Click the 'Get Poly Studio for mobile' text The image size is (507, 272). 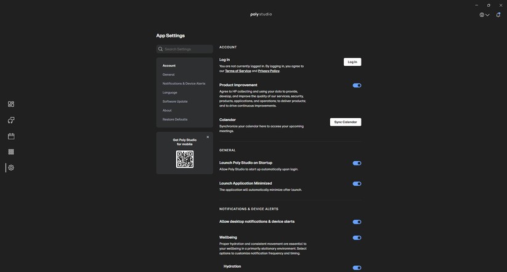pyautogui.click(x=185, y=142)
